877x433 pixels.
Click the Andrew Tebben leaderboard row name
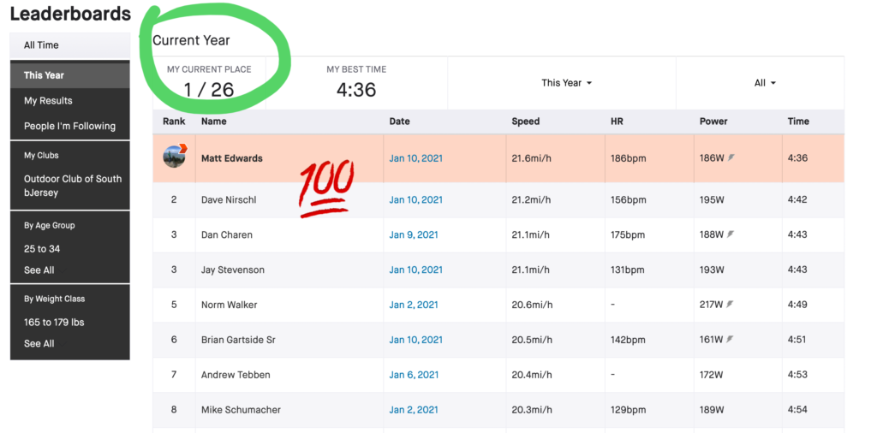(235, 375)
